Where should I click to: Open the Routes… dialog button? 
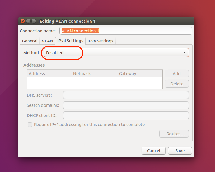click(x=174, y=134)
